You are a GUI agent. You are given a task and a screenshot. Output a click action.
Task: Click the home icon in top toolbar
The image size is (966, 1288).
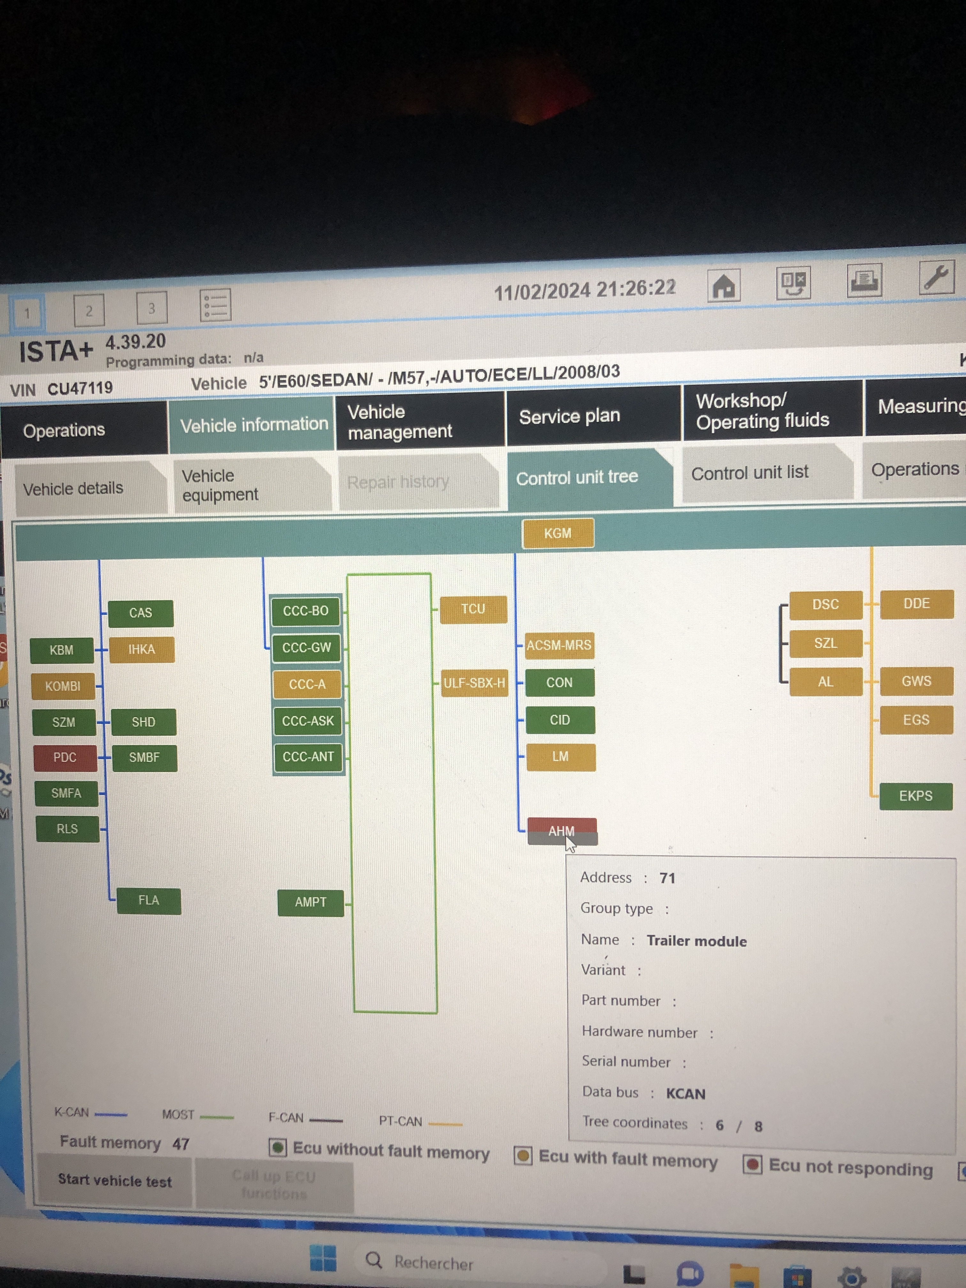click(724, 285)
